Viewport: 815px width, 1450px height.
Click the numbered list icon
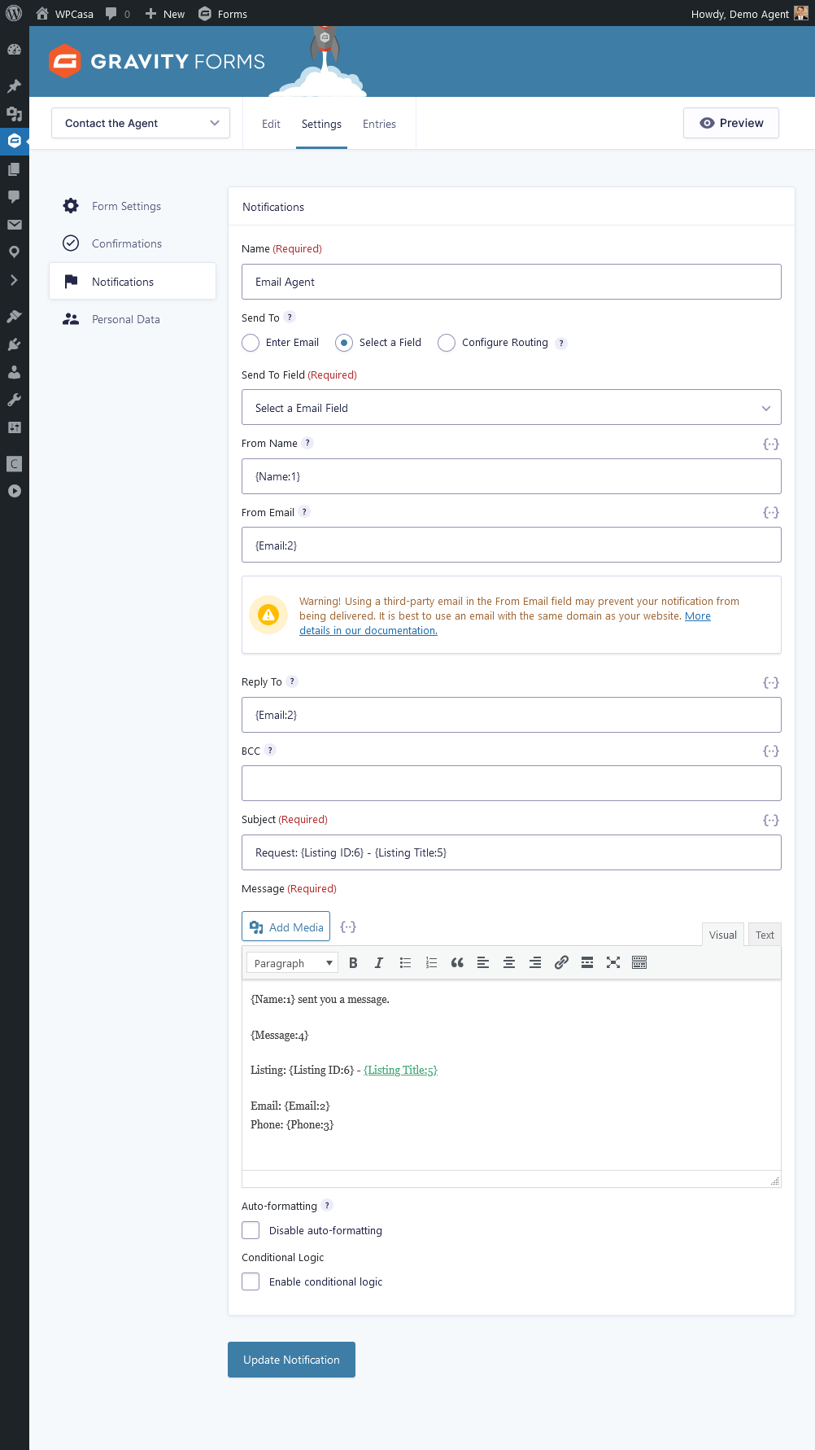pyautogui.click(x=431, y=962)
